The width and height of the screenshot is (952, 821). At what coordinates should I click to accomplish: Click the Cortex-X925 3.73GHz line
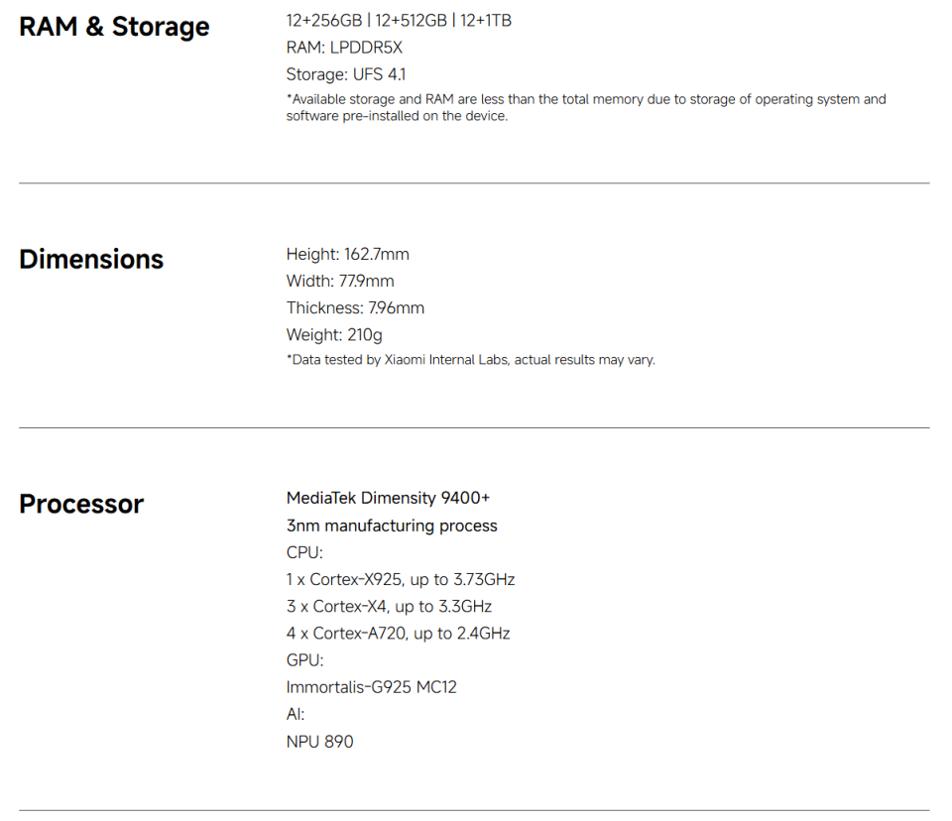[401, 579]
